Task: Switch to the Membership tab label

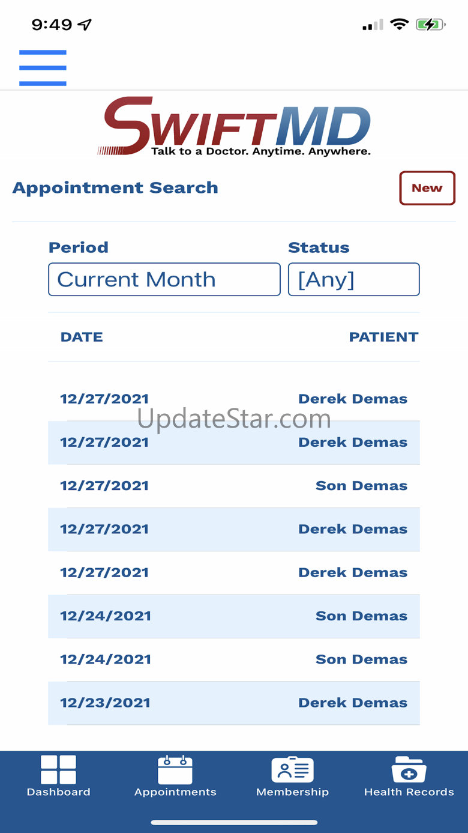Action: tap(292, 792)
